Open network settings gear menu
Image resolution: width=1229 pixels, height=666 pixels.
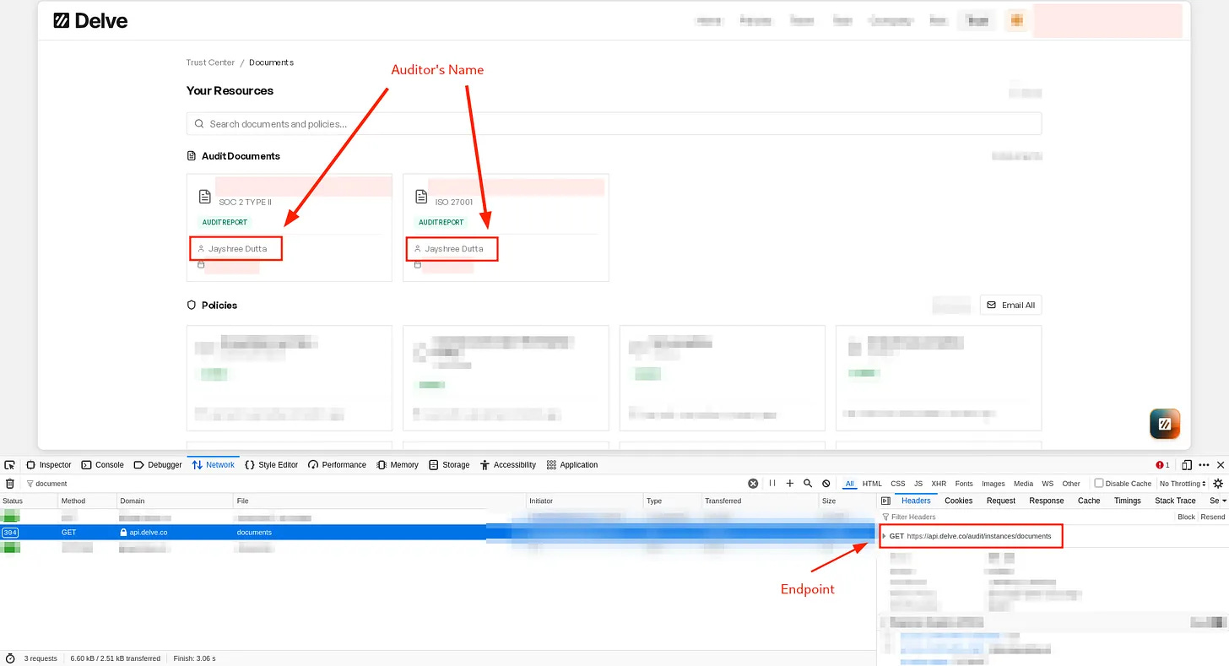click(x=1218, y=484)
